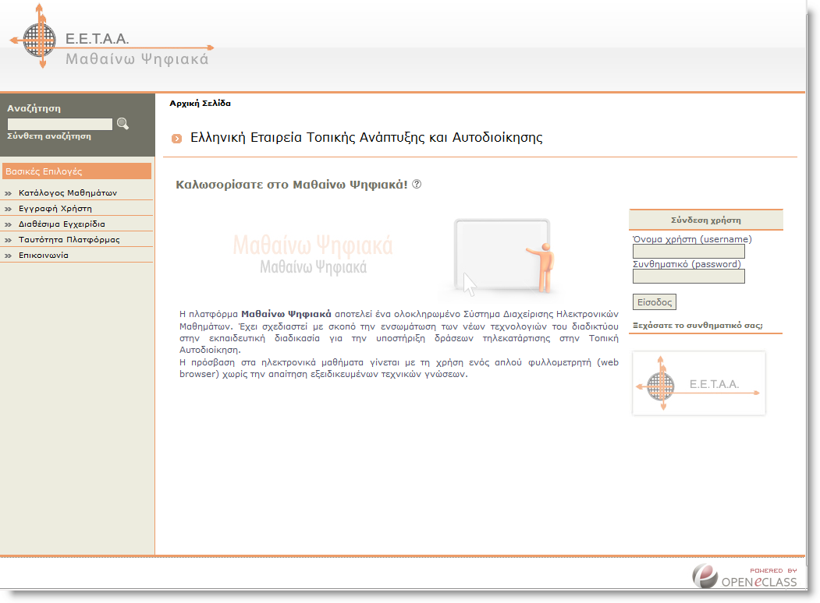Screen dimensions: 820x603
Task: Click the E.E.T.A.A. globe logo in header
Action: coord(40,40)
